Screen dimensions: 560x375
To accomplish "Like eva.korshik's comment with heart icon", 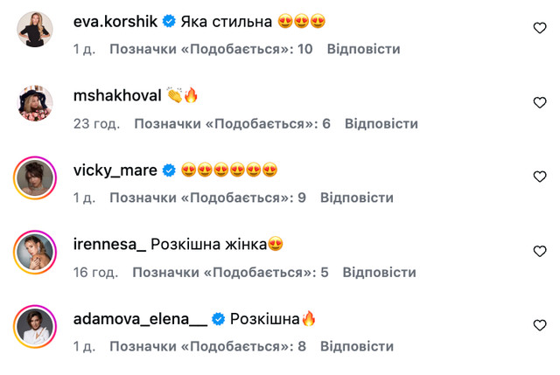I will tap(540, 29).
